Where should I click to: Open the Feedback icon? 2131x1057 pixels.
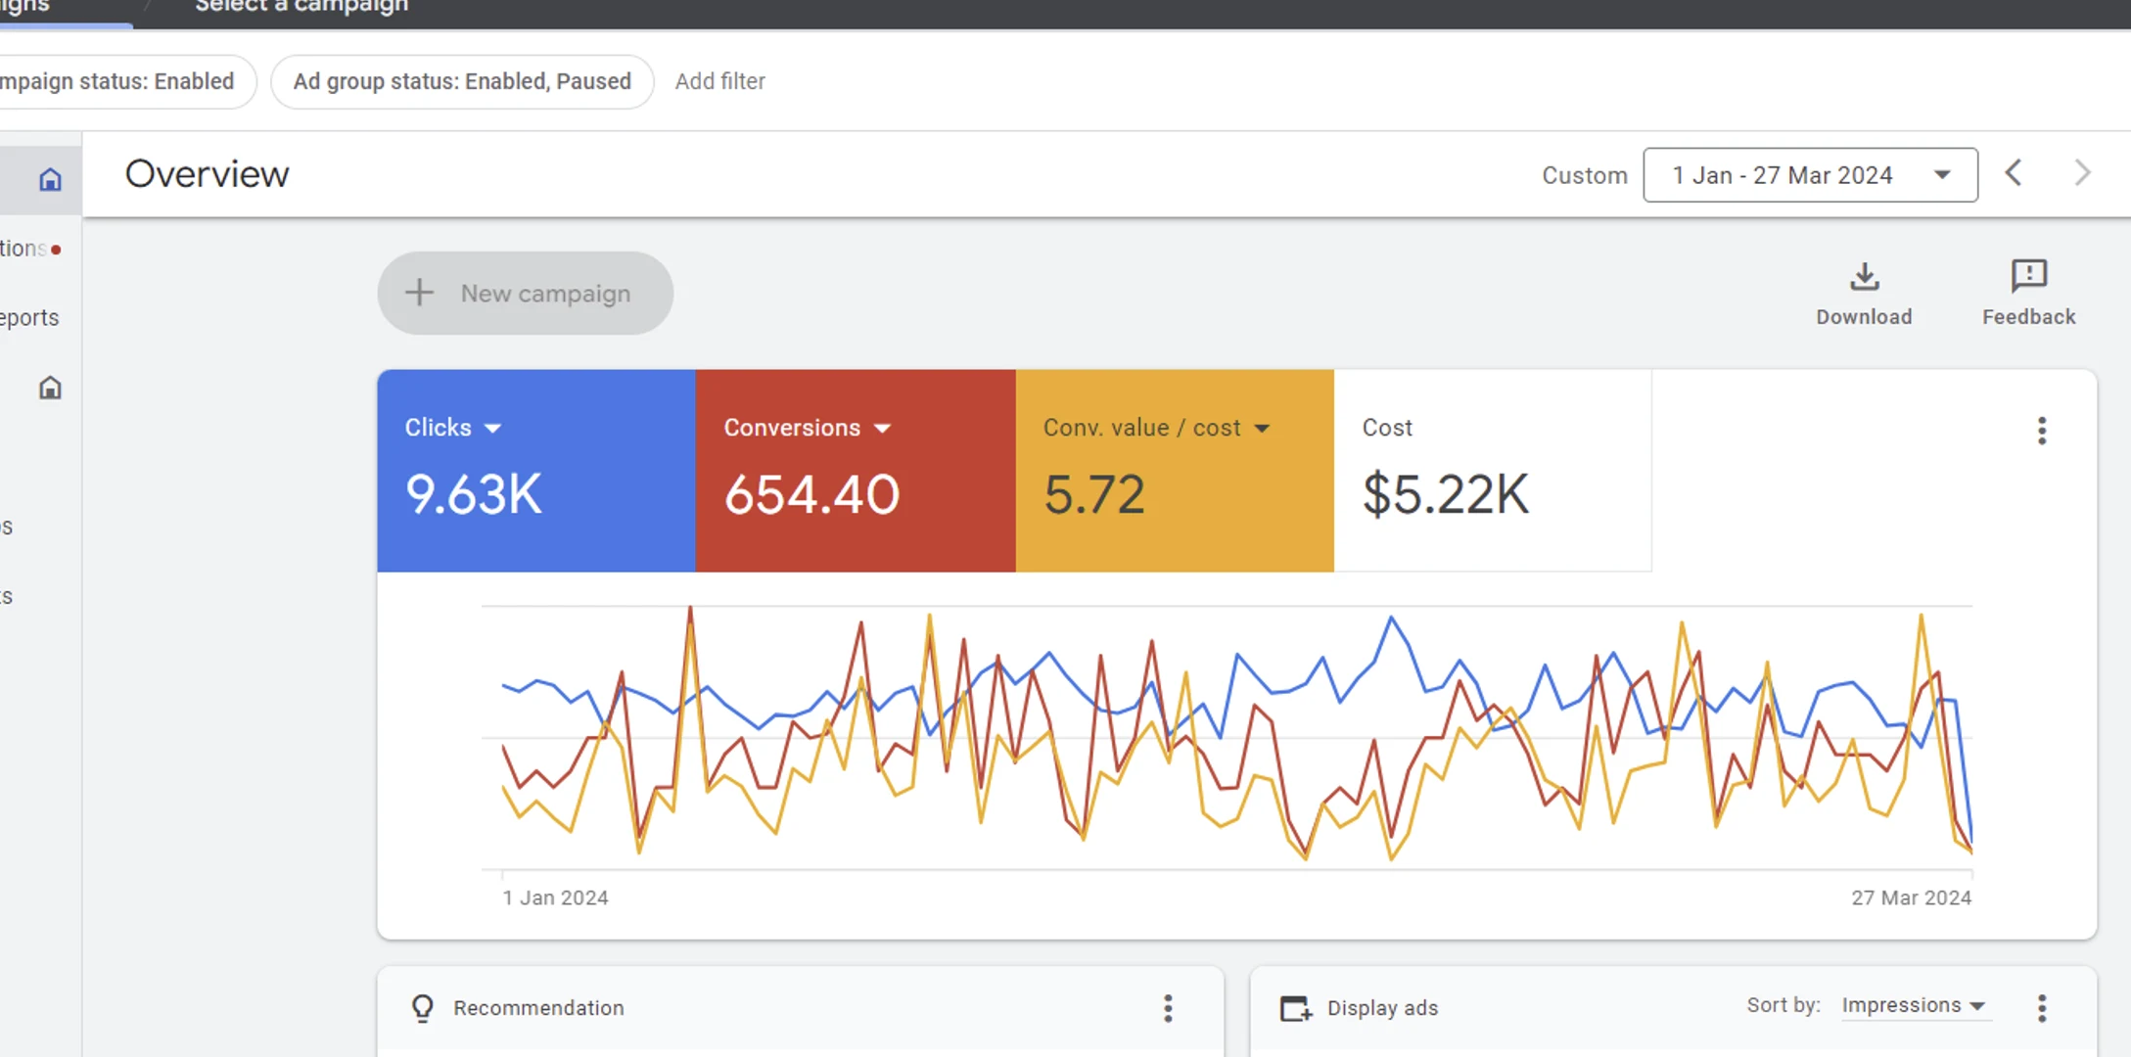point(2028,277)
